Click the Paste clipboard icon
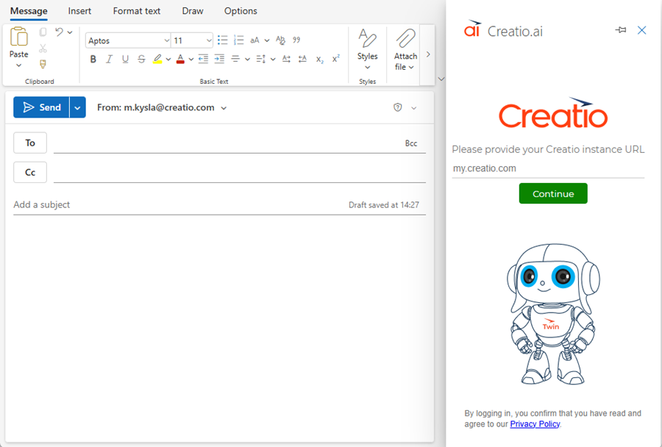Image resolution: width=662 pixels, height=447 pixels. pyautogui.click(x=18, y=37)
